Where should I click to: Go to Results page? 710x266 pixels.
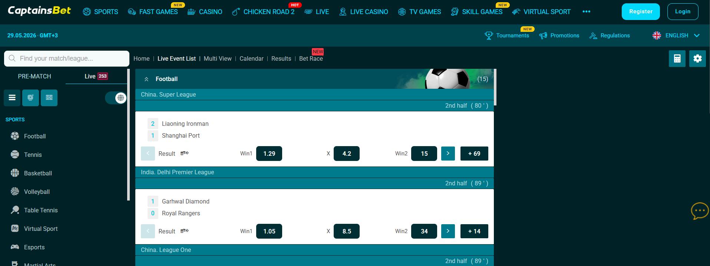point(281,58)
